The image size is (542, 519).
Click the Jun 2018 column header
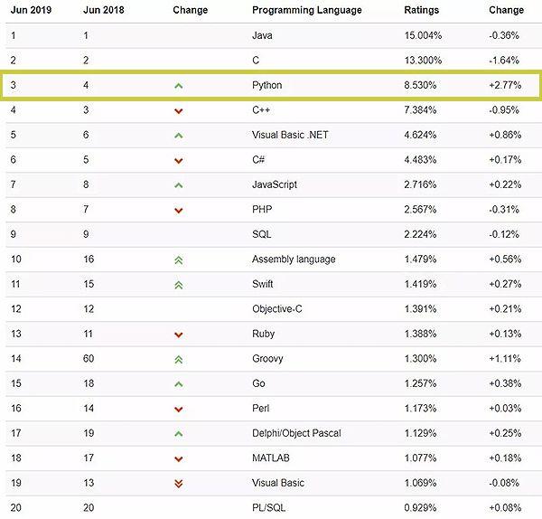(104, 10)
